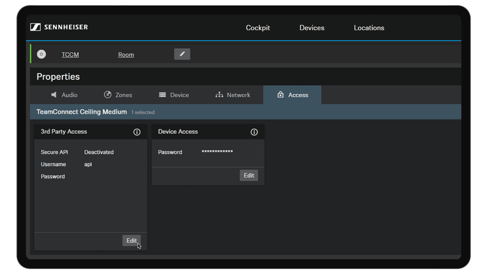
Task: Click the 'Device Access' panel title
Action: click(x=178, y=132)
